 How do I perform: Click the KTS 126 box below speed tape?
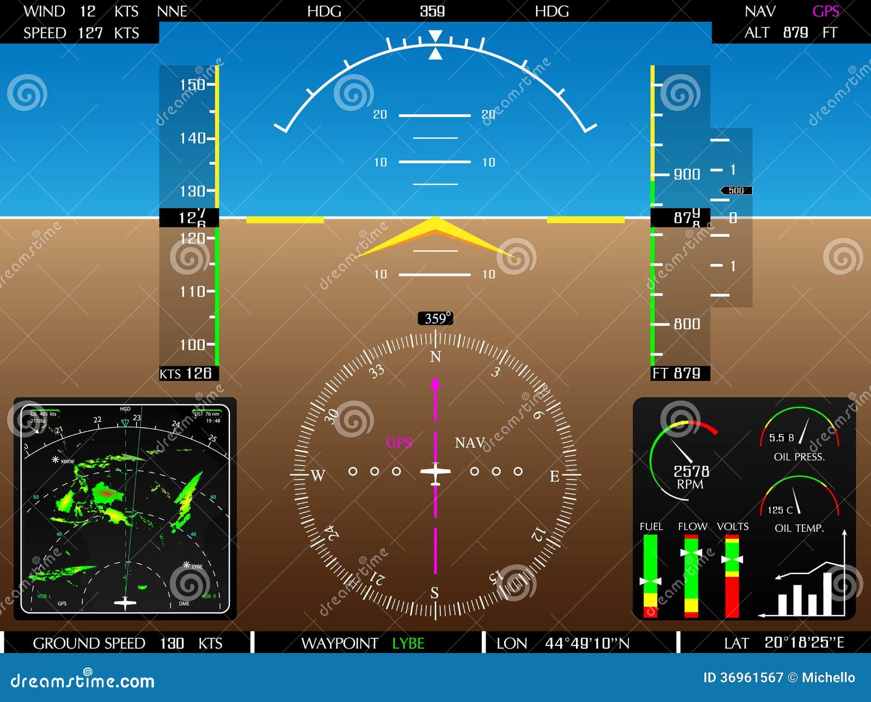pyautogui.click(x=188, y=373)
